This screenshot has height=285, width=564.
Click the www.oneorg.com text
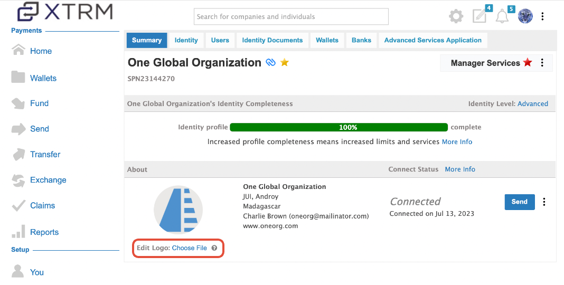click(x=270, y=226)
